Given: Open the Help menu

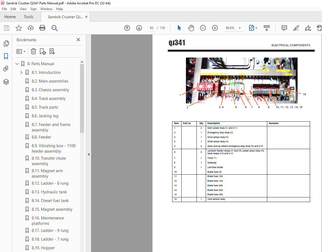Looking at the screenshot, I should pos(59,9).
